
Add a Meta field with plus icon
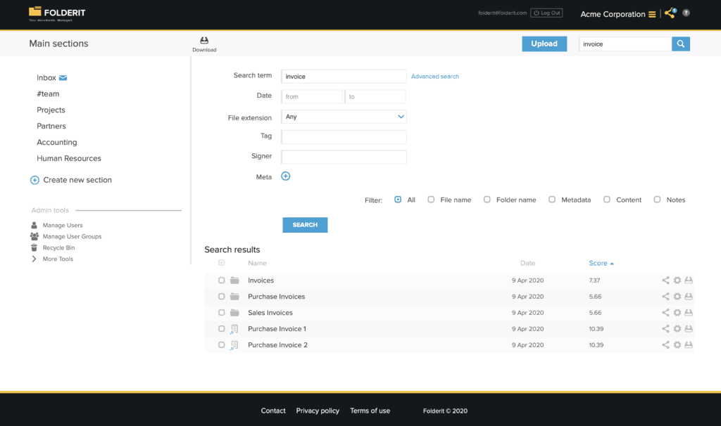[x=286, y=176]
